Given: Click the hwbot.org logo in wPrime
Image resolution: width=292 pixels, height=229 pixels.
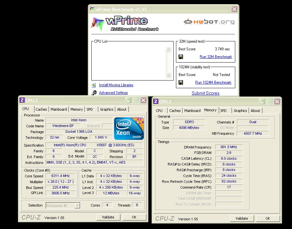Looking at the screenshot, I should coord(209,22).
